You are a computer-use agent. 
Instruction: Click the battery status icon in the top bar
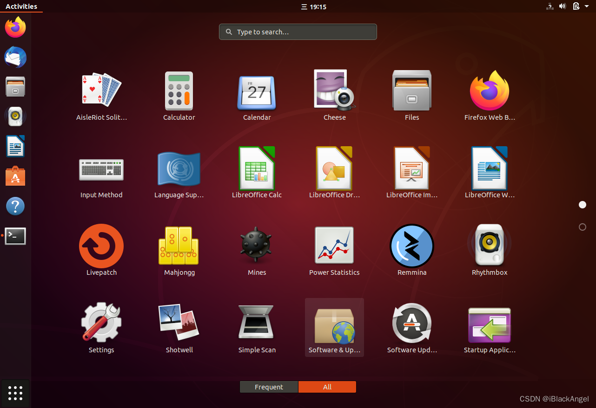(x=576, y=6)
